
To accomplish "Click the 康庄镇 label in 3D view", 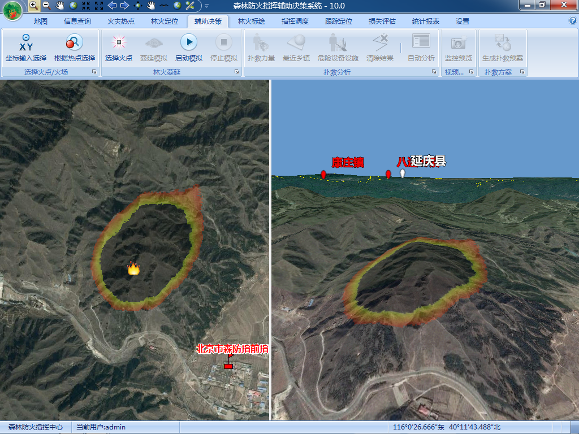I will pos(348,162).
